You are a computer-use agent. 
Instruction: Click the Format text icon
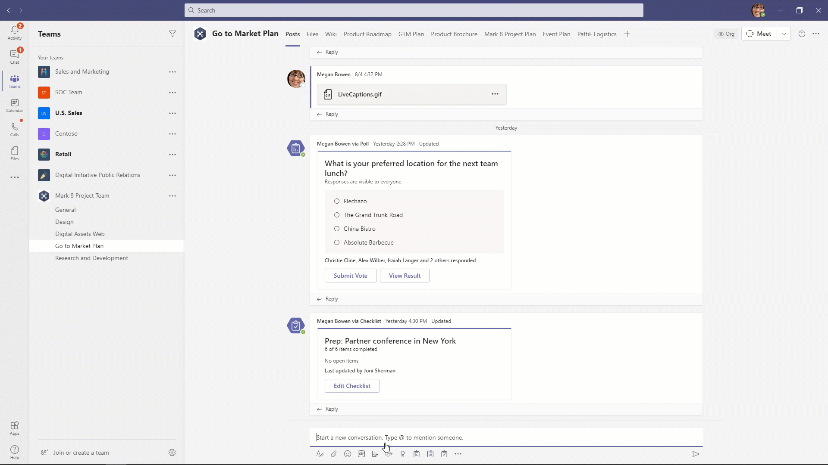pyautogui.click(x=320, y=454)
